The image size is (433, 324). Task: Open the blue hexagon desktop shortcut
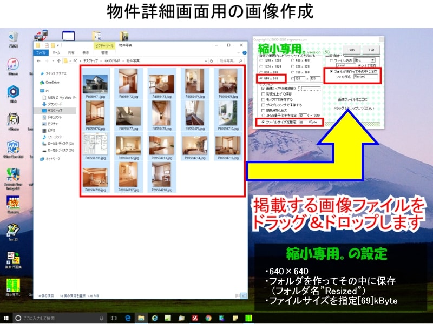point(13,93)
